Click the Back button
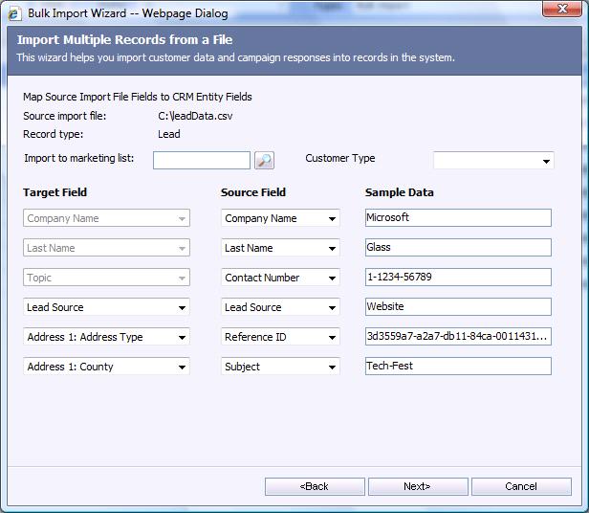This screenshot has width=589, height=513. [315, 486]
